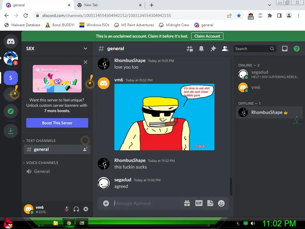Image resolution: width=305 pixels, height=229 pixels.
Task: Open the posted cartoon image
Action: pyautogui.click(x=164, y=117)
